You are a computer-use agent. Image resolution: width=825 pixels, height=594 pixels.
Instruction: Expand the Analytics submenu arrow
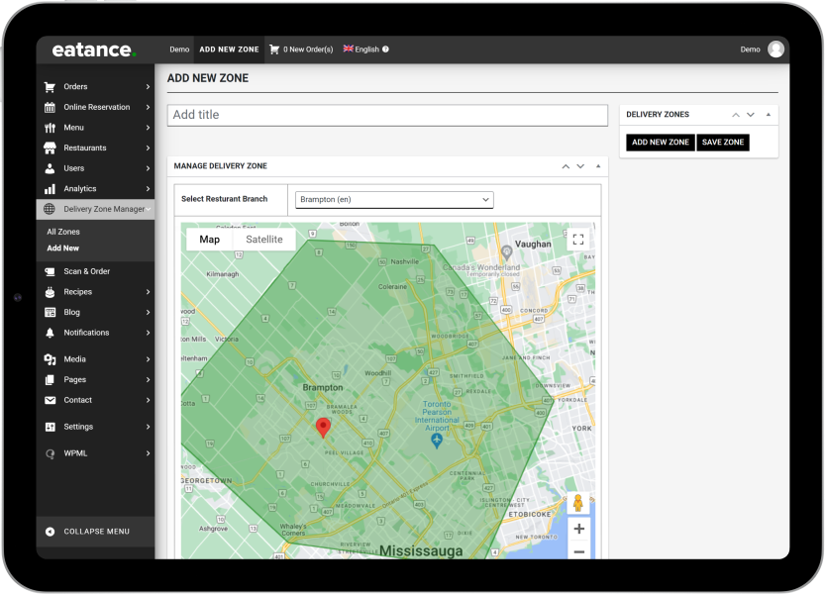(x=148, y=189)
